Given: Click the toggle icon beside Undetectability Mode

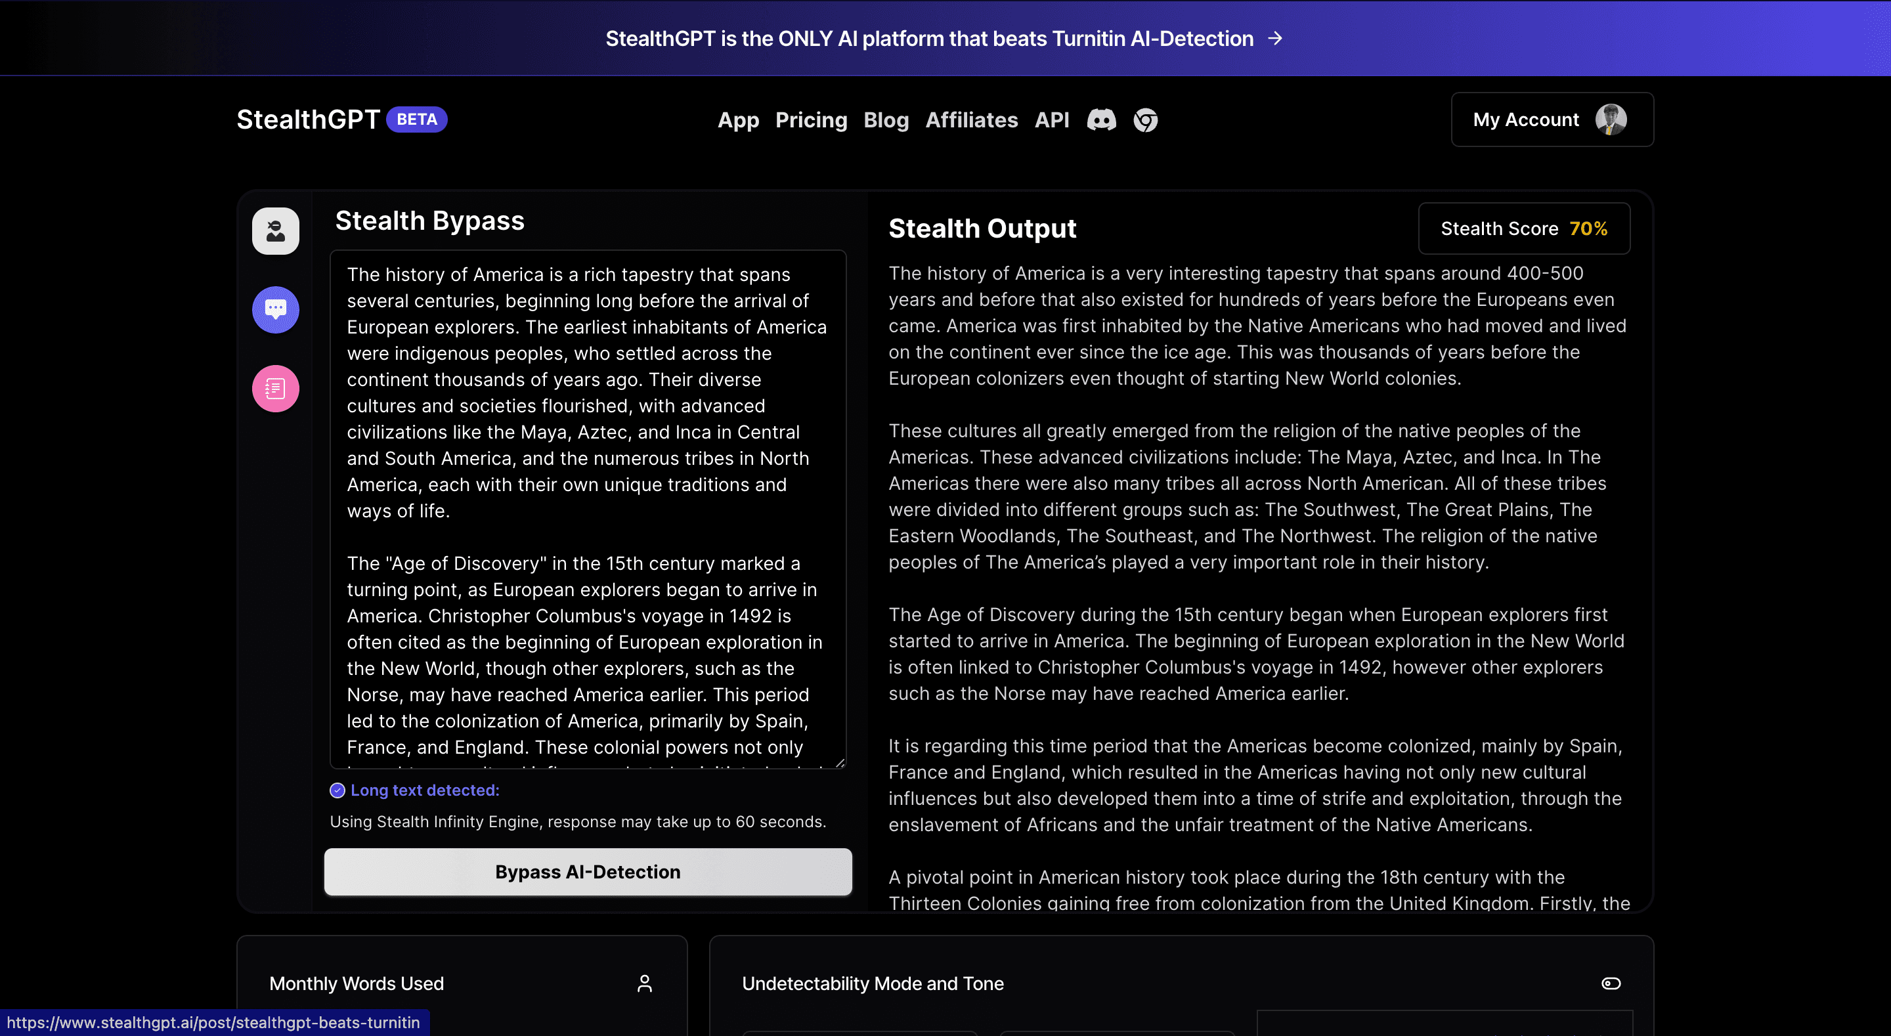Looking at the screenshot, I should 1611,984.
